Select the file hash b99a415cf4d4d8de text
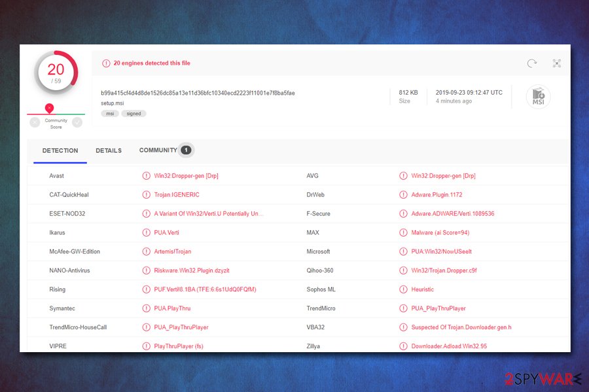The image size is (589, 392). tap(198, 93)
